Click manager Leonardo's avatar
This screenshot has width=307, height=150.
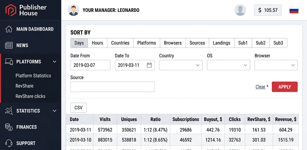(74, 10)
